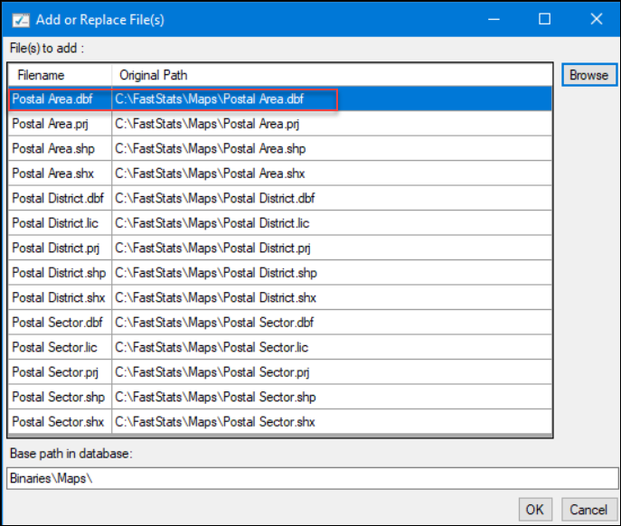621x526 pixels.
Task: Close the Add or Replace File(s) window
Action: (596, 19)
